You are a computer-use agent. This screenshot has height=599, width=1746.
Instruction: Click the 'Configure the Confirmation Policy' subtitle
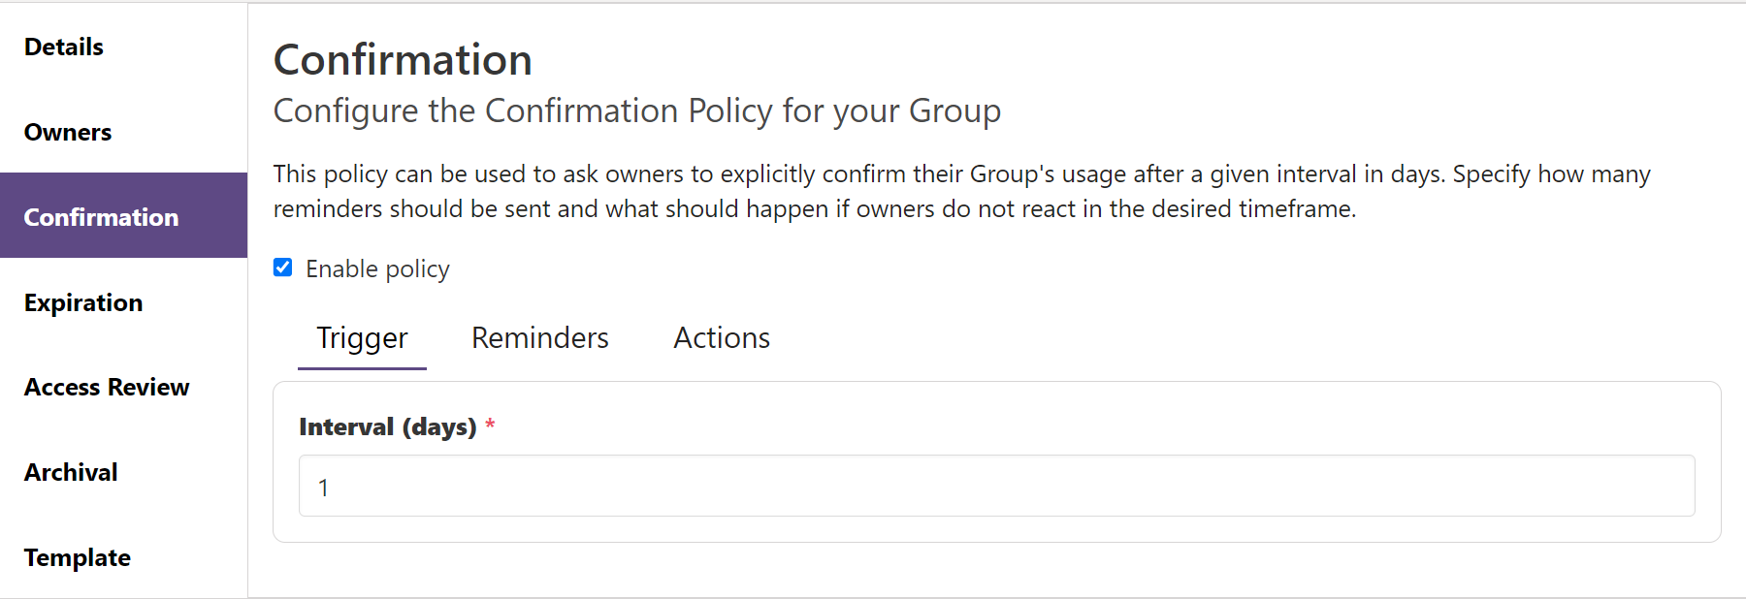pyautogui.click(x=637, y=111)
